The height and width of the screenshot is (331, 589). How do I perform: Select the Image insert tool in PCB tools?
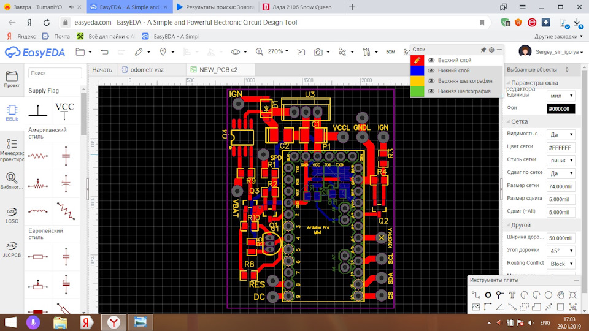[x=476, y=307]
